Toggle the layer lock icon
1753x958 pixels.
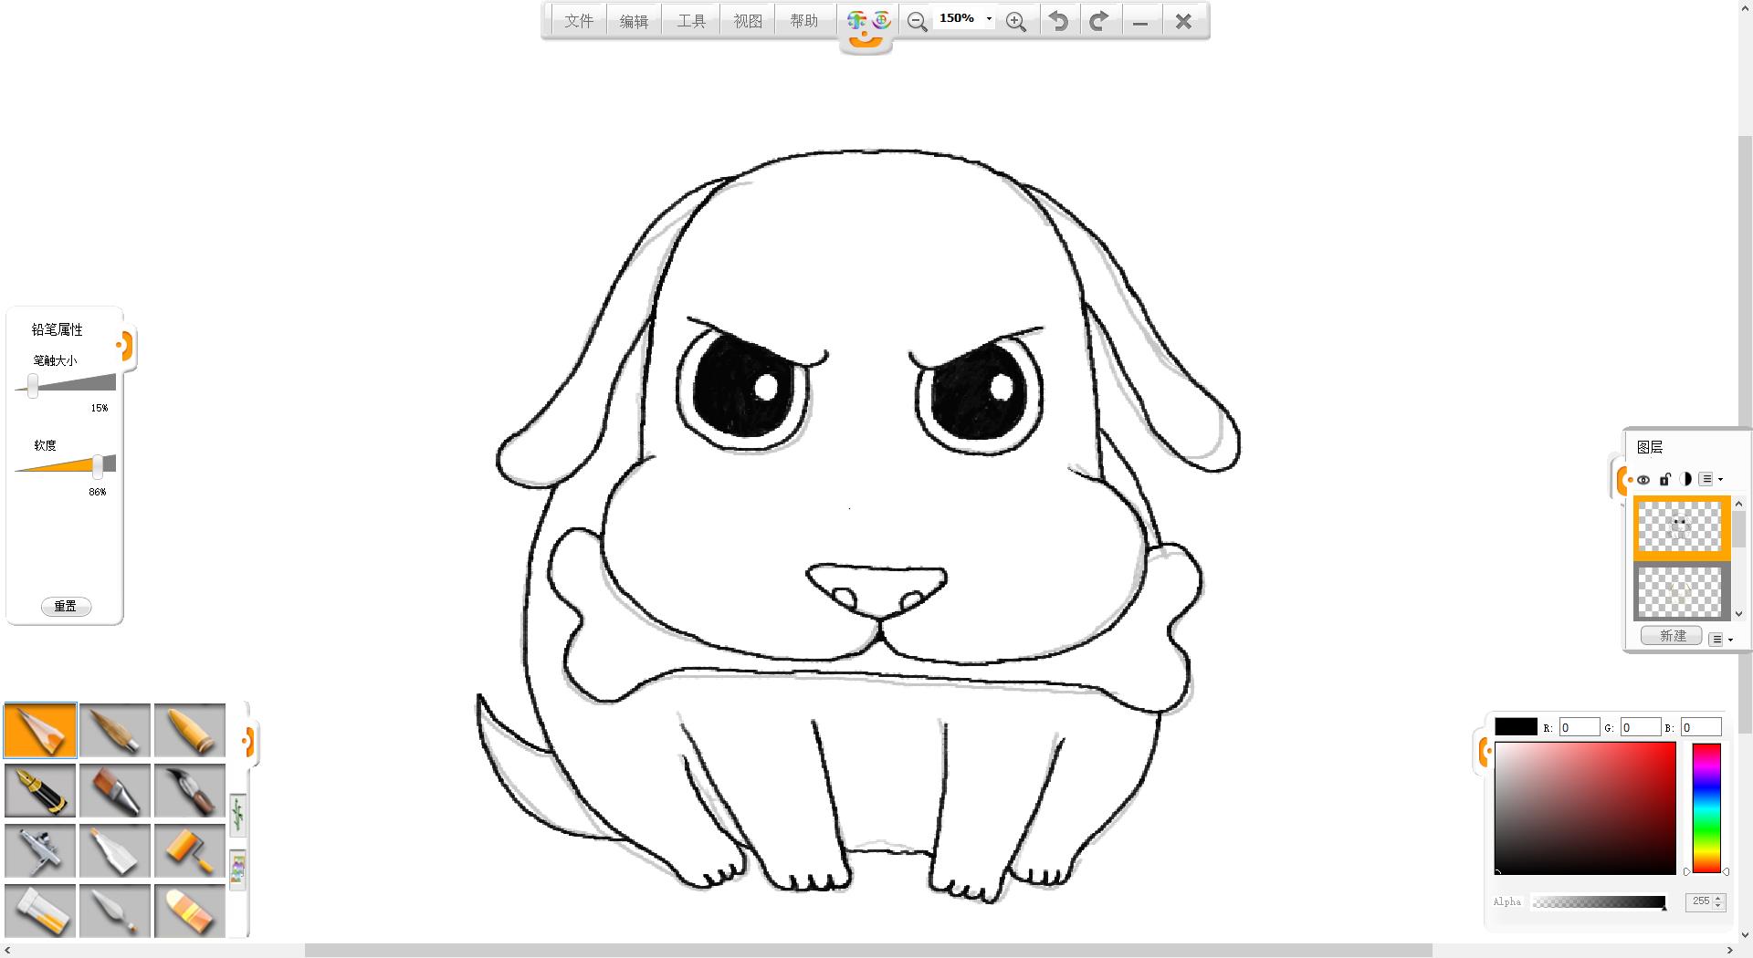coord(1664,479)
